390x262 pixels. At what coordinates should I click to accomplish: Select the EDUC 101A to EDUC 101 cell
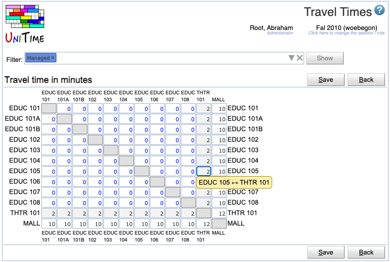click(49, 119)
